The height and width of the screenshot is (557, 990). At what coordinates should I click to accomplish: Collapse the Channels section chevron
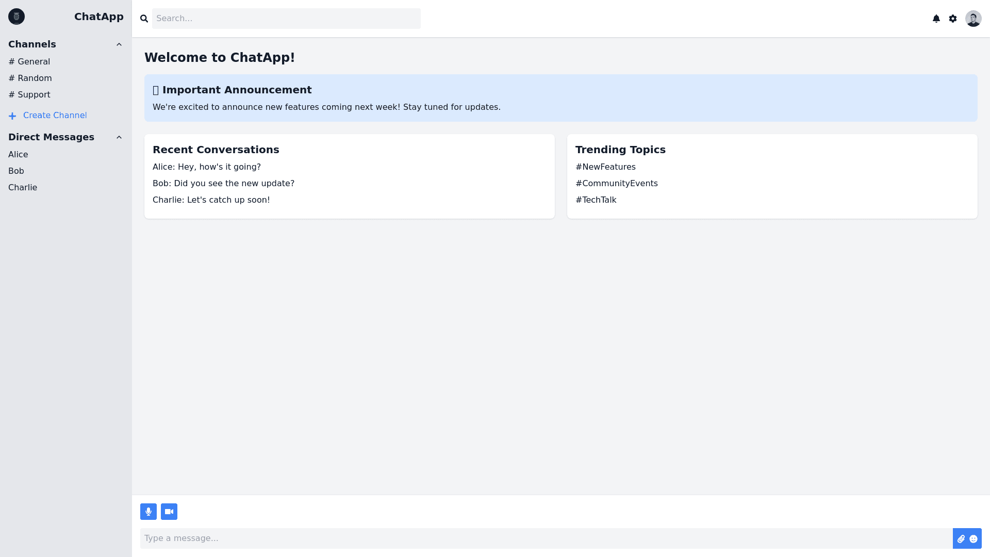[119, 44]
